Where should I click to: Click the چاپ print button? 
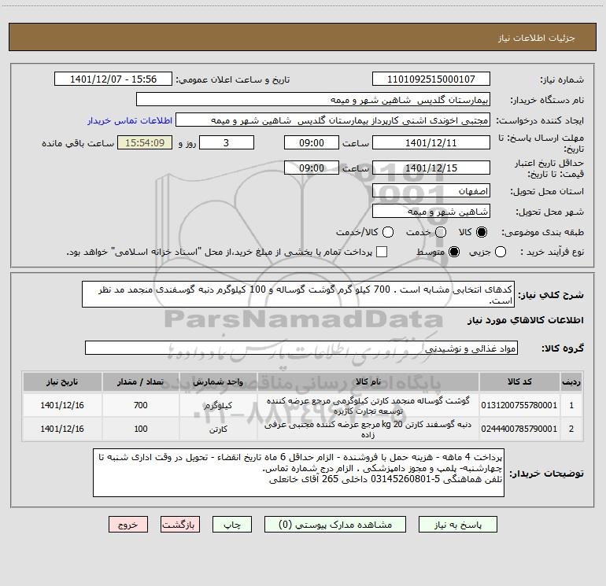232,525
